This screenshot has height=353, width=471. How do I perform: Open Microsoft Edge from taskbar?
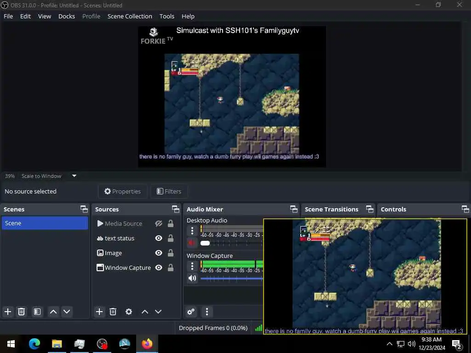point(34,344)
